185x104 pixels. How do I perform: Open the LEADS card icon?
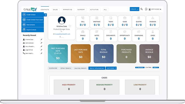coord(153,32)
